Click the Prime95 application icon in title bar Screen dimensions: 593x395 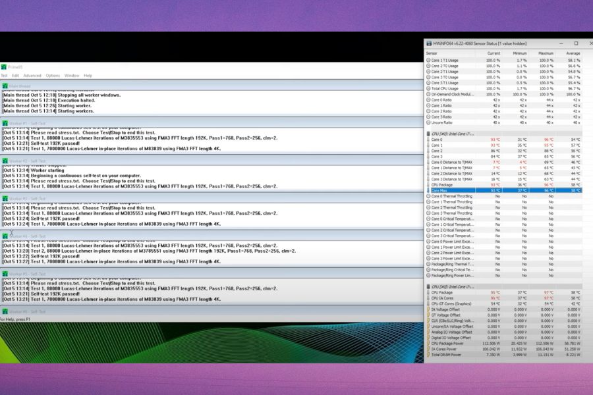[4, 67]
